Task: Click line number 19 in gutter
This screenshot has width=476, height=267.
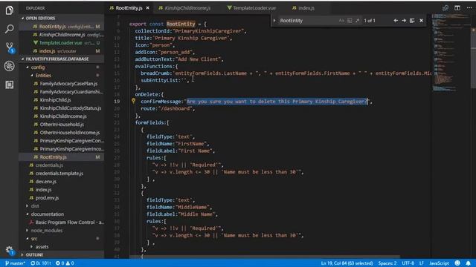Action: (x=118, y=102)
